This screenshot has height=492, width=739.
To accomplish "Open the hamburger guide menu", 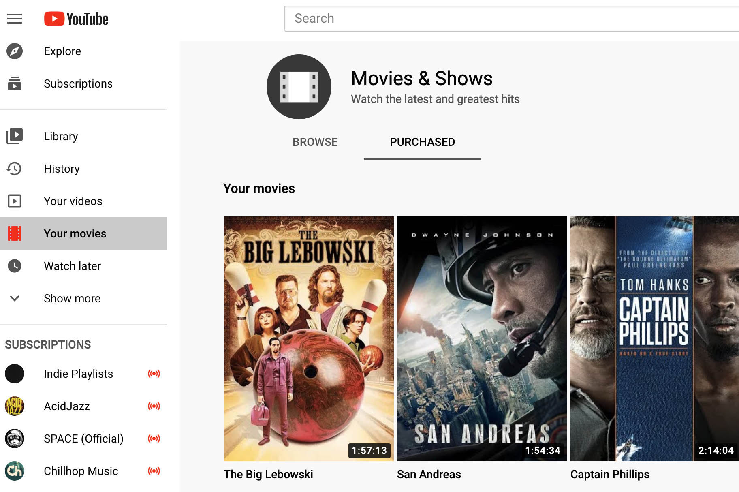I will (15, 19).
